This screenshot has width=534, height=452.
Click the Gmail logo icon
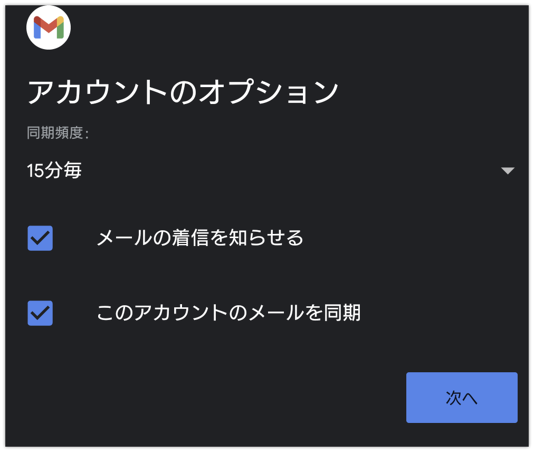tap(49, 27)
